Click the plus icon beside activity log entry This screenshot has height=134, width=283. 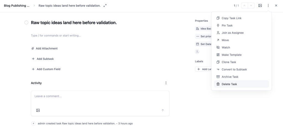33,123
